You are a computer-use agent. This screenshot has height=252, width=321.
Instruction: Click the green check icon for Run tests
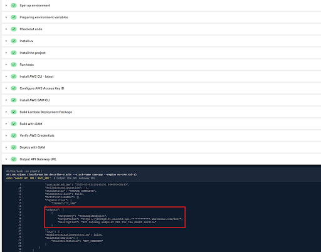pyautogui.click(x=14, y=65)
